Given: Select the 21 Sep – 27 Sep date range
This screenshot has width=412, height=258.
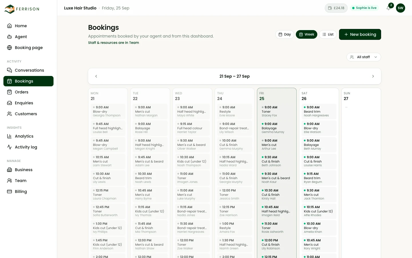Looking at the screenshot, I should point(235,76).
